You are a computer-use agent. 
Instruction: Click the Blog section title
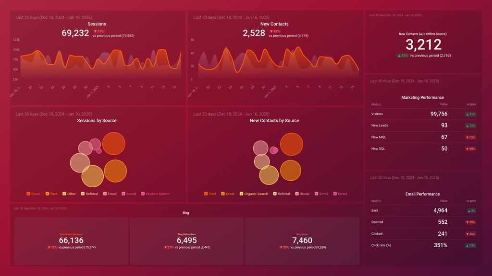click(x=186, y=213)
